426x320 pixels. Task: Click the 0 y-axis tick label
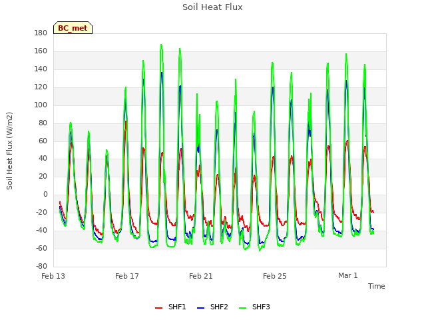[x=45, y=195]
